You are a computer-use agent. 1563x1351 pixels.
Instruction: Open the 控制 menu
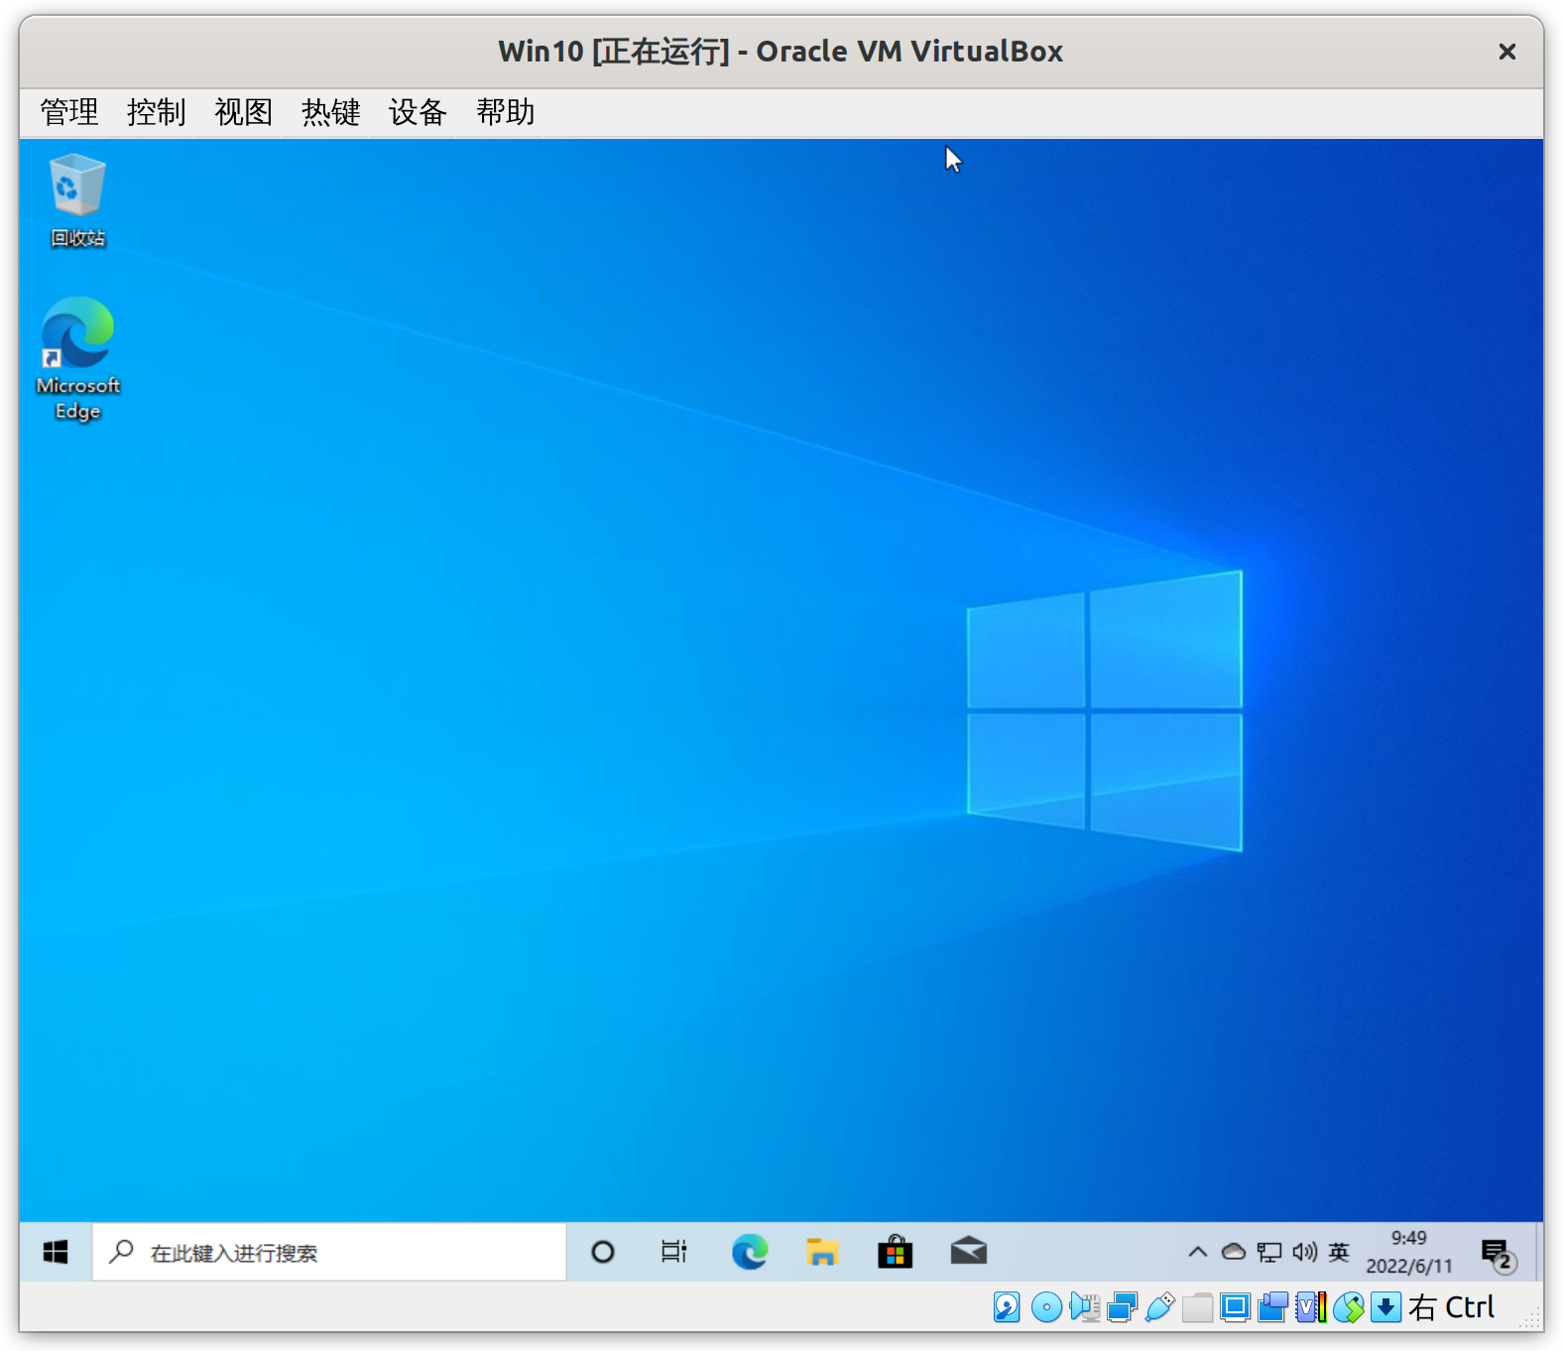click(157, 112)
